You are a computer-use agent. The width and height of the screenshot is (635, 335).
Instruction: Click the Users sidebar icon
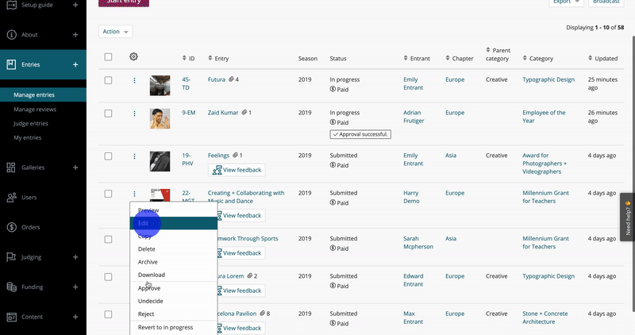coord(11,197)
